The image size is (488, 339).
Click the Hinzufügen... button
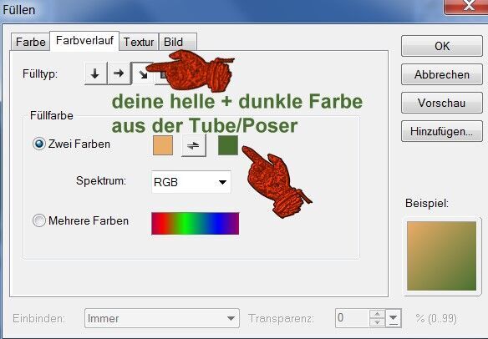(442, 131)
